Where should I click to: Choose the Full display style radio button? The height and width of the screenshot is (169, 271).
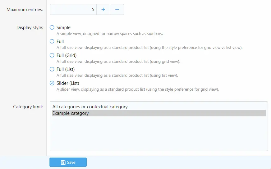pos(52,41)
